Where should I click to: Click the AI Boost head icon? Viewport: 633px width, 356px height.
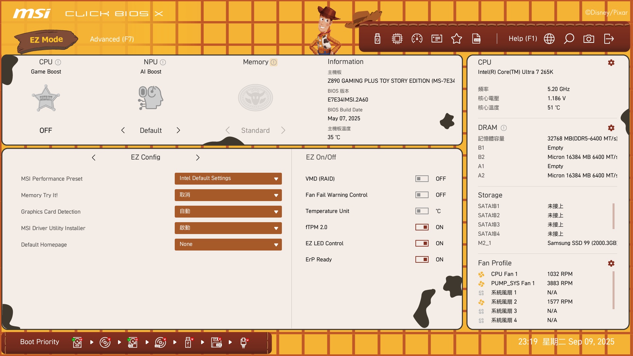151,98
